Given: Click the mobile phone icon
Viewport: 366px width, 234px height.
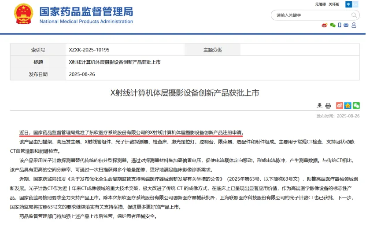Looking at the screenshot, I should point(340,26).
